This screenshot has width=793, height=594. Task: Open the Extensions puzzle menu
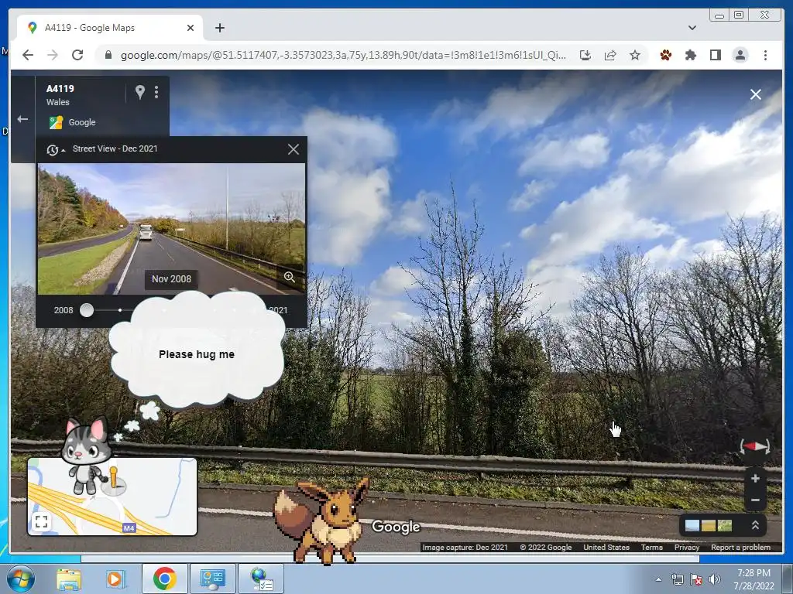(x=690, y=55)
